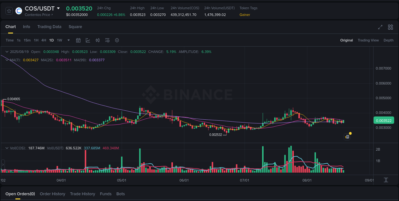The image size is (399, 201).
Task: Select the chart style icon
Action: coord(87,40)
